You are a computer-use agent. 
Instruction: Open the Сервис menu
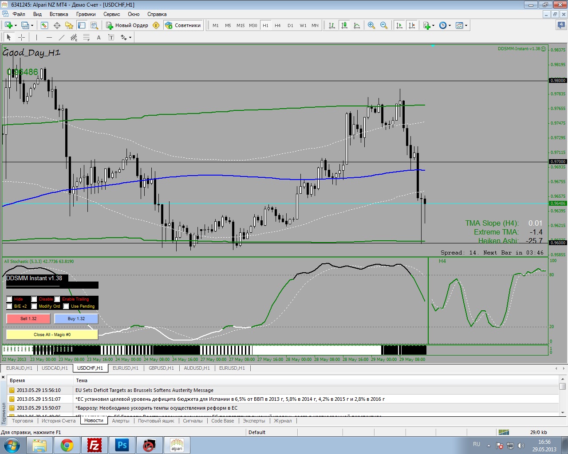point(112,14)
